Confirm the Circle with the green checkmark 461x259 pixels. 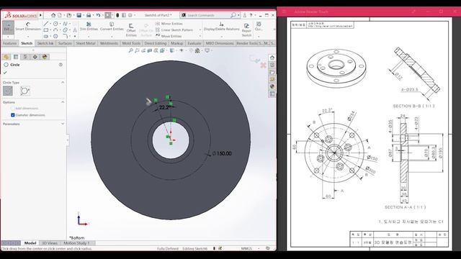5,72
